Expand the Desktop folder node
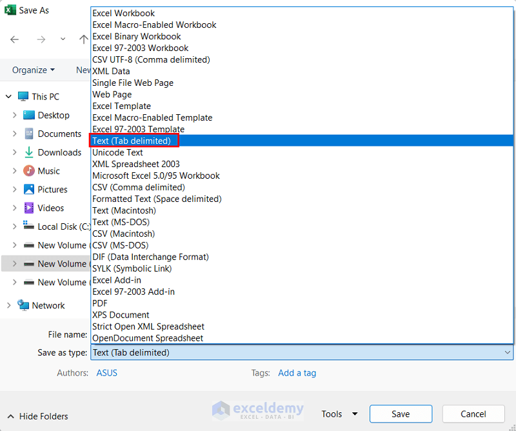This screenshot has height=431, width=516. pos(14,115)
